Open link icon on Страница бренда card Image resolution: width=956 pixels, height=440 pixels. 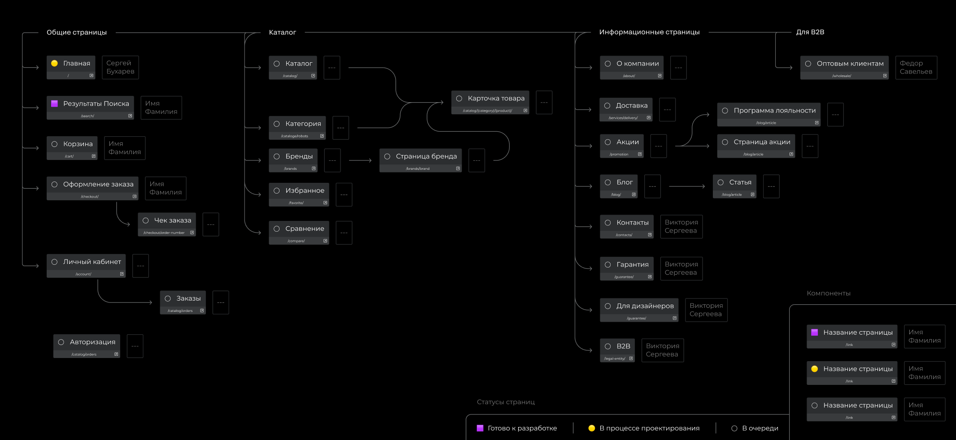point(458,168)
